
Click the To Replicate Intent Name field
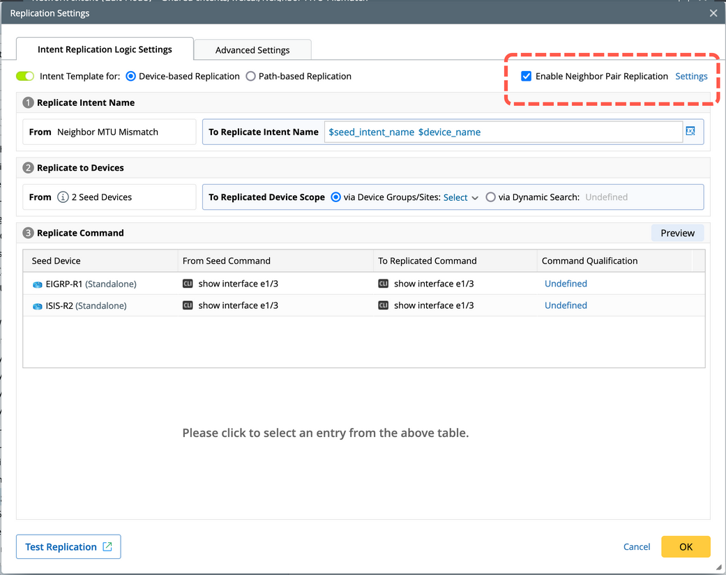pyautogui.click(x=502, y=132)
